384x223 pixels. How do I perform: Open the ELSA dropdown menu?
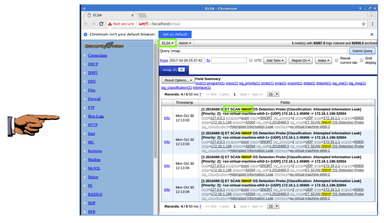[x=168, y=43]
